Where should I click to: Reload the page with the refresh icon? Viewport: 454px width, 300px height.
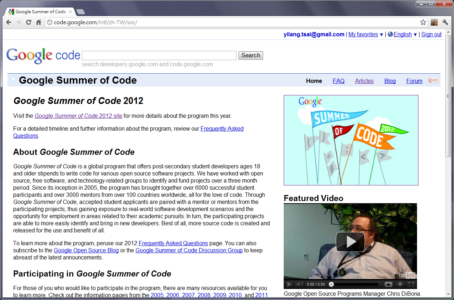(29, 22)
